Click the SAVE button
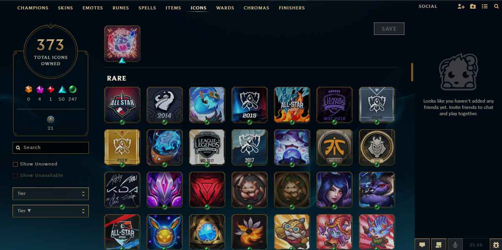502x250 pixels. point(389,29)
